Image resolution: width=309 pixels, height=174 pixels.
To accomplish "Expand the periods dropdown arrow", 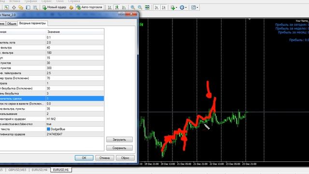I will click(x=186, y=8).
